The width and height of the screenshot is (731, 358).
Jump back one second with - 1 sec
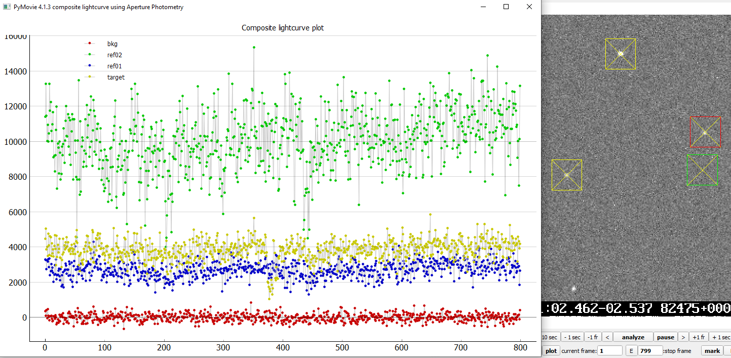[573, 337]
